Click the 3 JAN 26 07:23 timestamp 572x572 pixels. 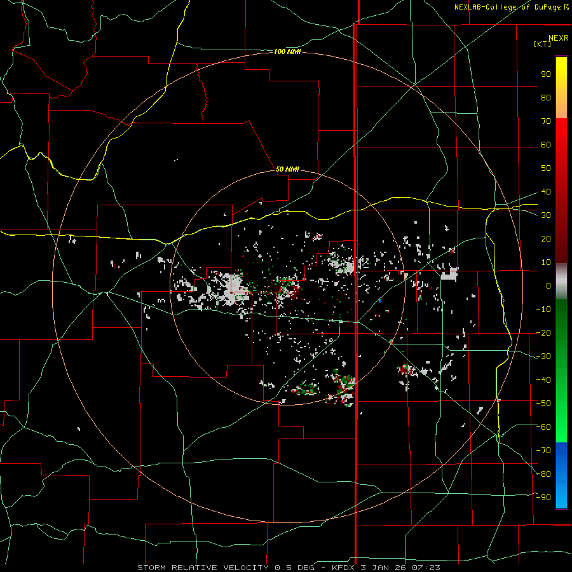click(x=400, y=568)
